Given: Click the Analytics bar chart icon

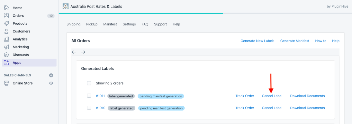Looking at the screenshot, I should pos(6,39).
